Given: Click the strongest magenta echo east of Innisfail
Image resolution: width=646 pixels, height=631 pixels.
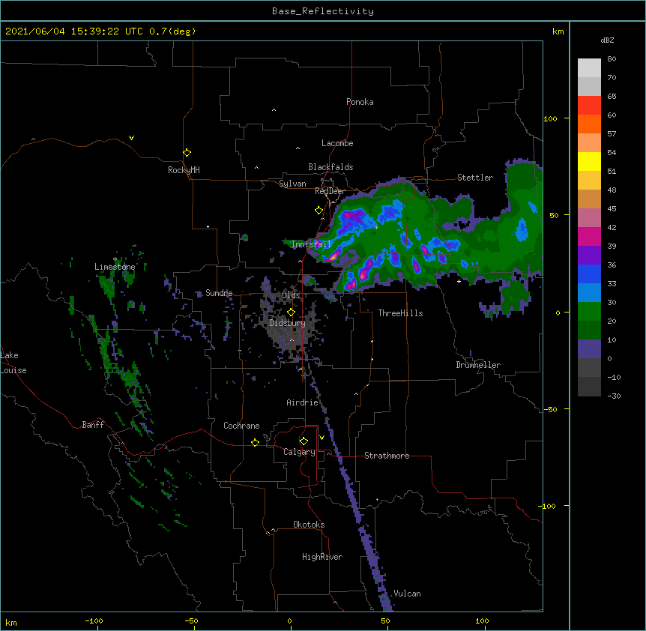Looking at the screenshot, I should [x=332, y=256].
